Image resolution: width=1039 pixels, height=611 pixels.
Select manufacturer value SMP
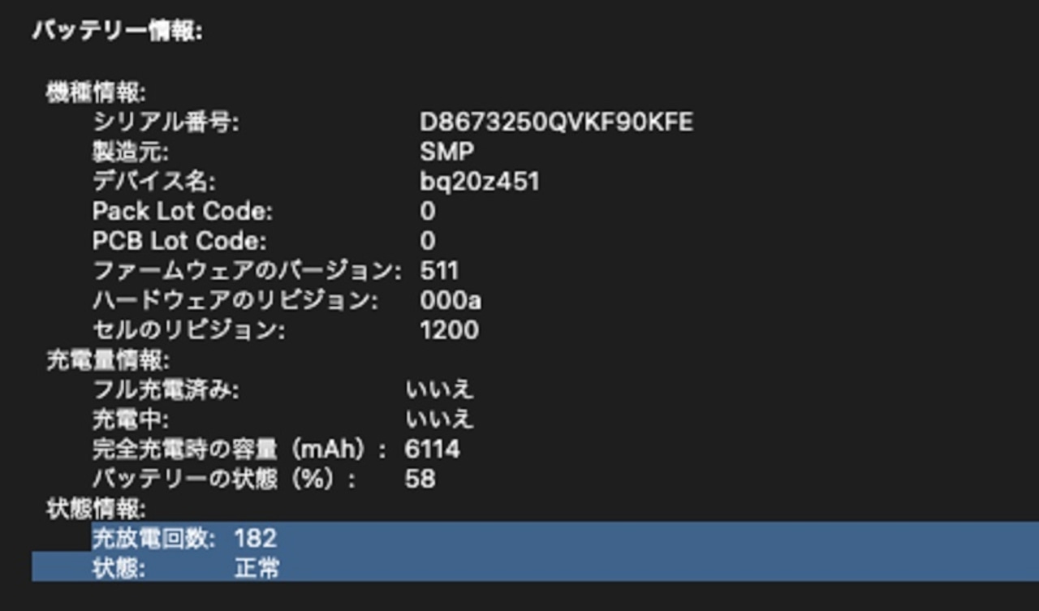pos(447,153)
